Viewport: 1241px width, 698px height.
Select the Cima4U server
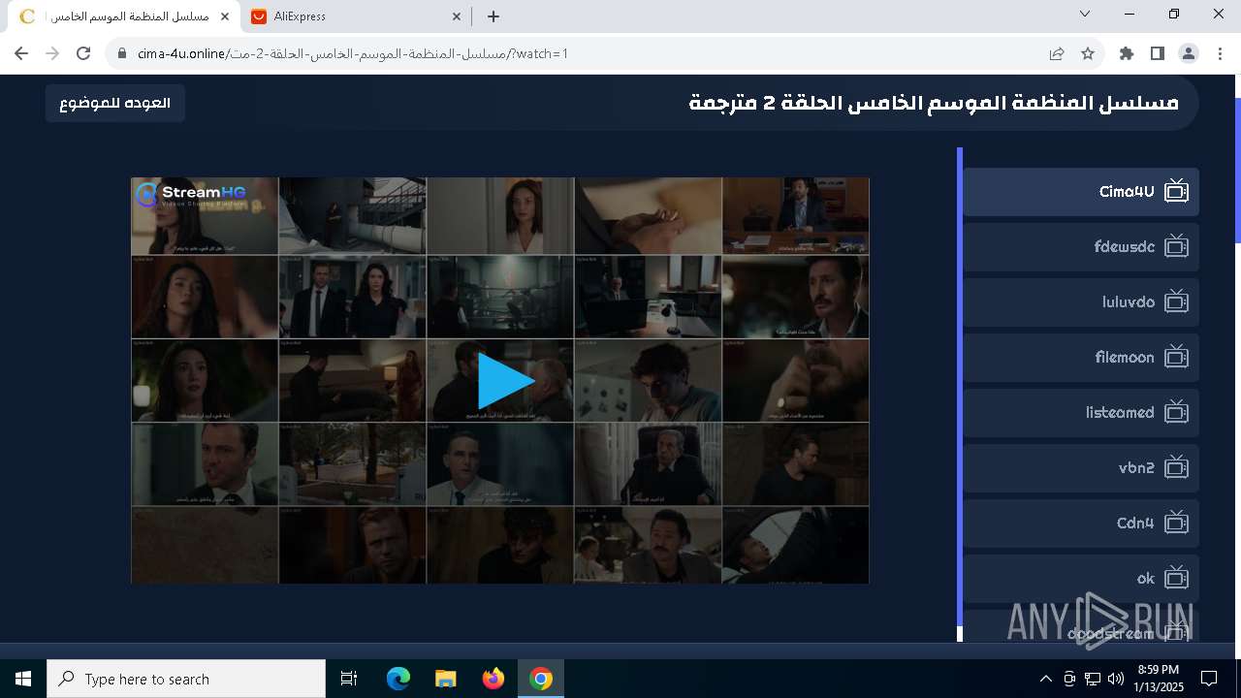pyautogui.click(x=1081, y=192)
